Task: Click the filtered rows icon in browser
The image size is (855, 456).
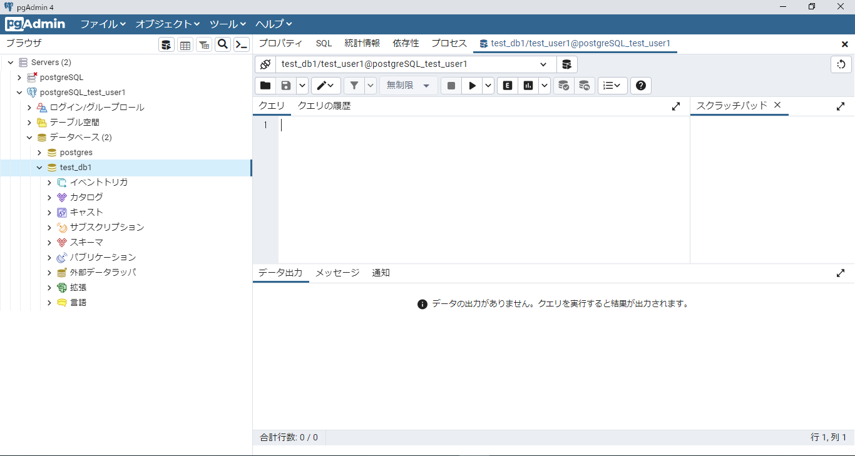Action: click(204, 44)
